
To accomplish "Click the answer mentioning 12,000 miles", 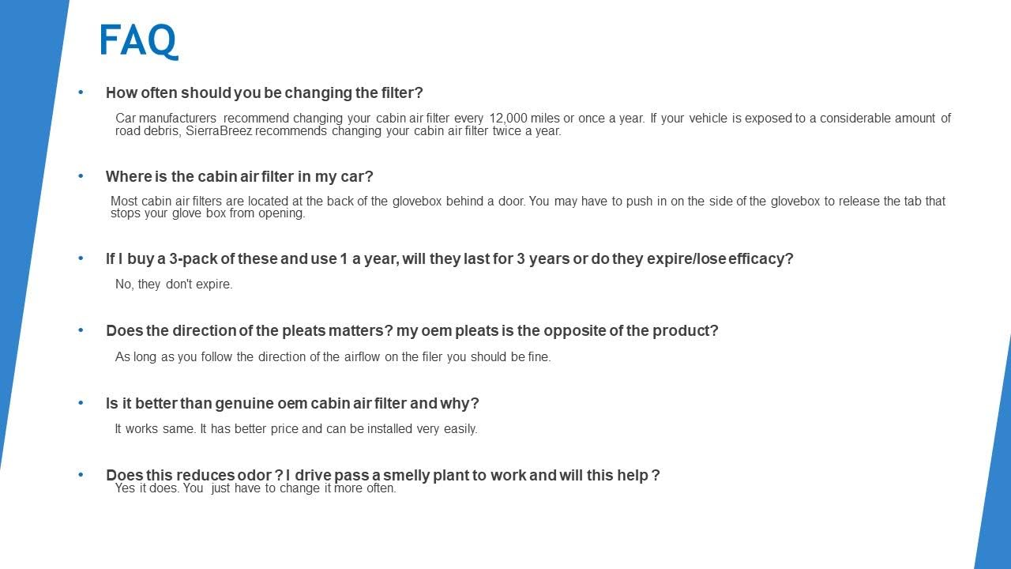I will tap(533, 125).
